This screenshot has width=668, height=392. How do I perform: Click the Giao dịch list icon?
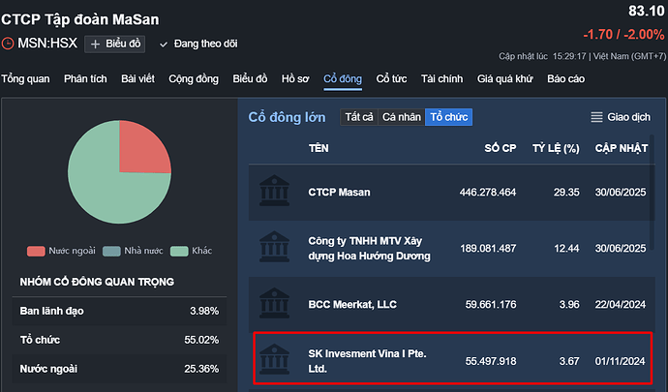pyautogui.click(x=597, y=117)
